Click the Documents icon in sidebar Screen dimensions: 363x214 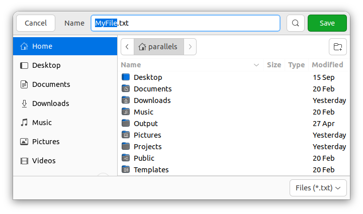click(24, 84)
